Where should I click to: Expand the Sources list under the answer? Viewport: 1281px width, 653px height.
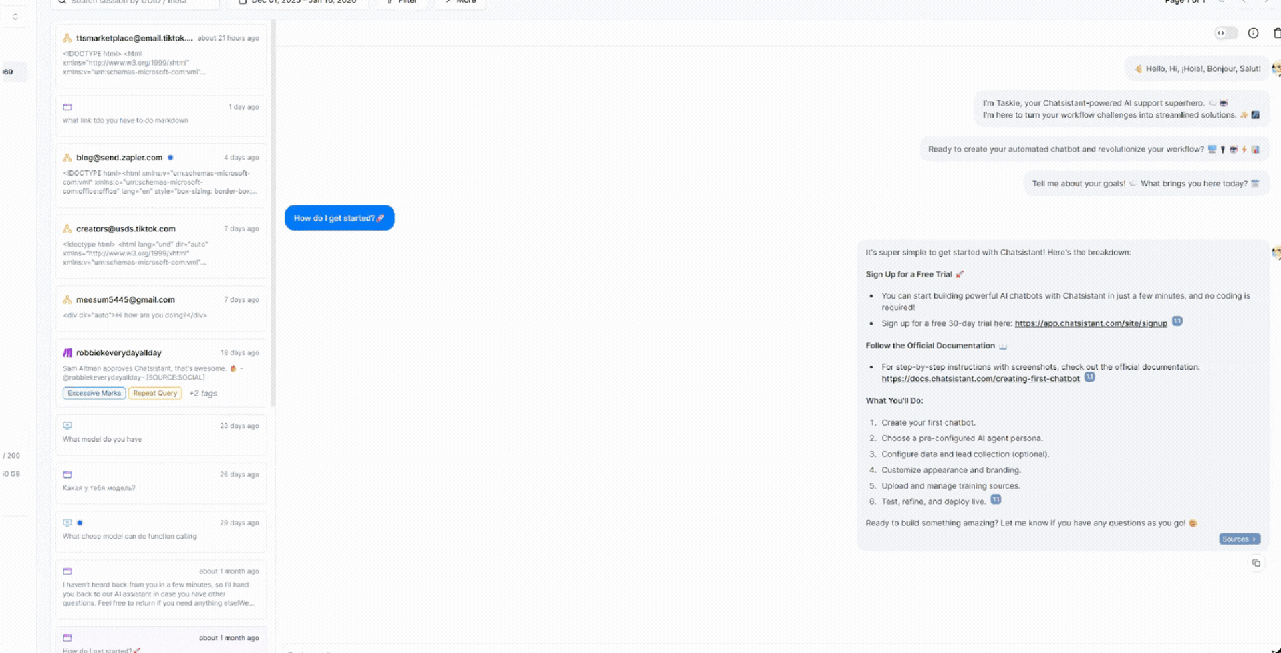[1240, 539]
